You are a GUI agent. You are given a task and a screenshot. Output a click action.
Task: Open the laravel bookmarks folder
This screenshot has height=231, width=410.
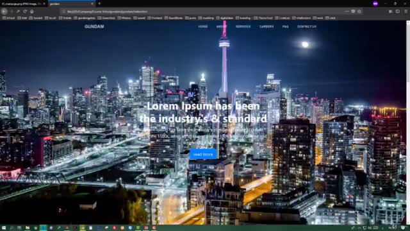point(139,18)
